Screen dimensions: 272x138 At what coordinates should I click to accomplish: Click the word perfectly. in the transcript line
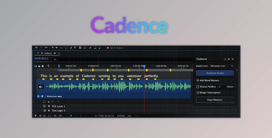click(x=151, y=76)
